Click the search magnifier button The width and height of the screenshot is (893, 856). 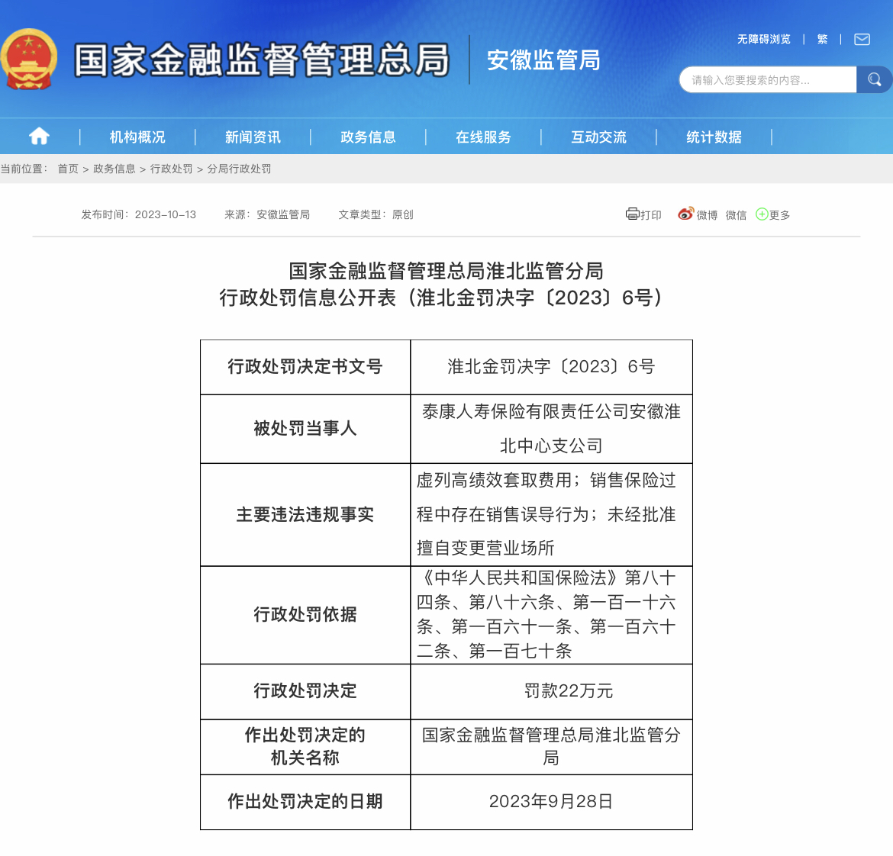874,79
